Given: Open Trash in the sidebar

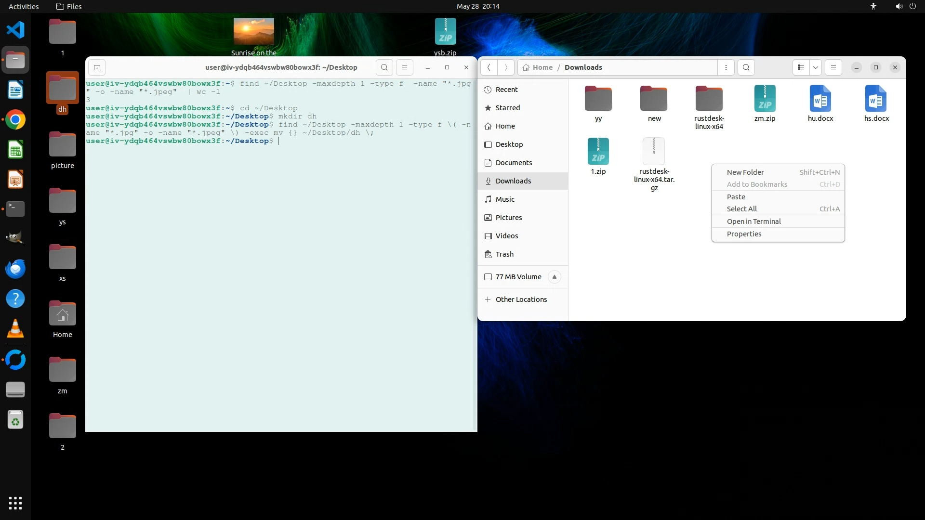Looking at the screenshot, I should [504, 254].
